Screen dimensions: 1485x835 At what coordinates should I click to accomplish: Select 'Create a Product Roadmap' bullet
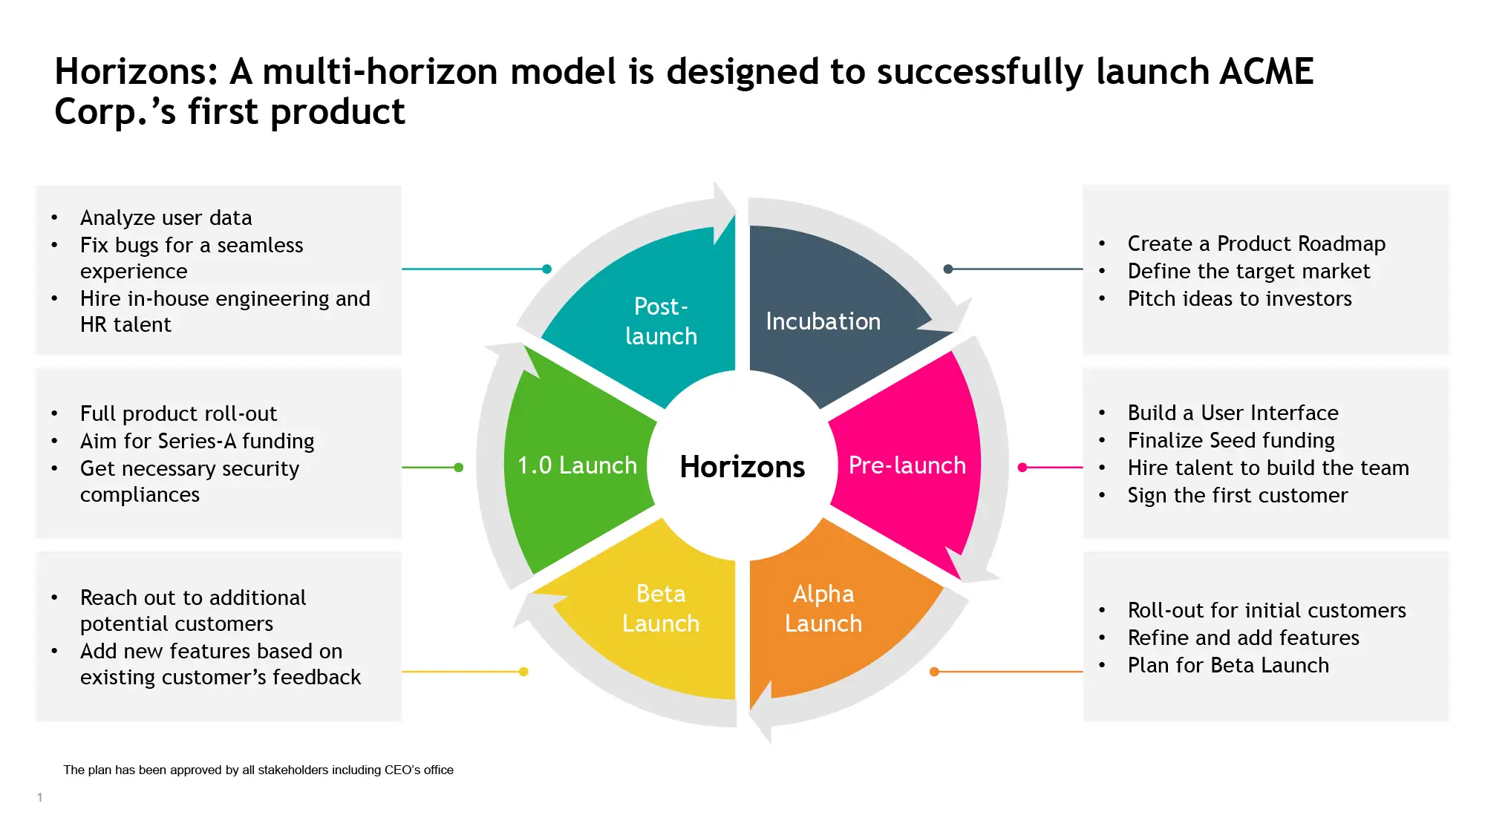1256,243
